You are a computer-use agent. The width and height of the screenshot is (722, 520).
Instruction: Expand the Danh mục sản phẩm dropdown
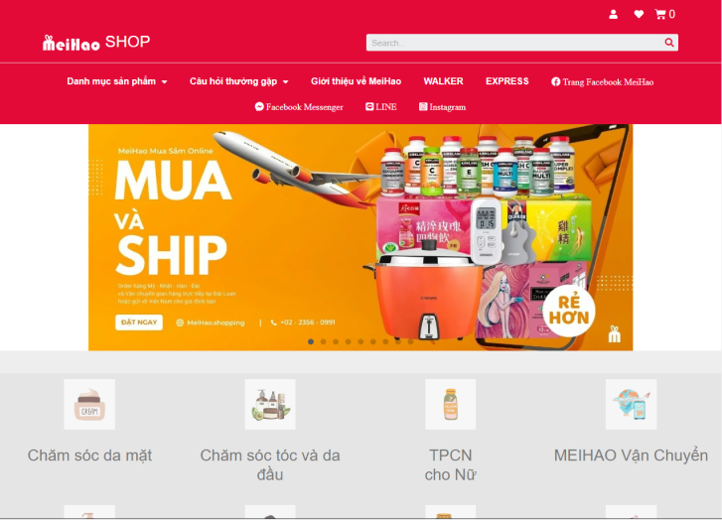(117, 81)
